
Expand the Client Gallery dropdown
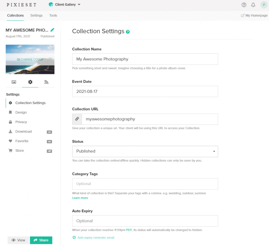(65, 5)
